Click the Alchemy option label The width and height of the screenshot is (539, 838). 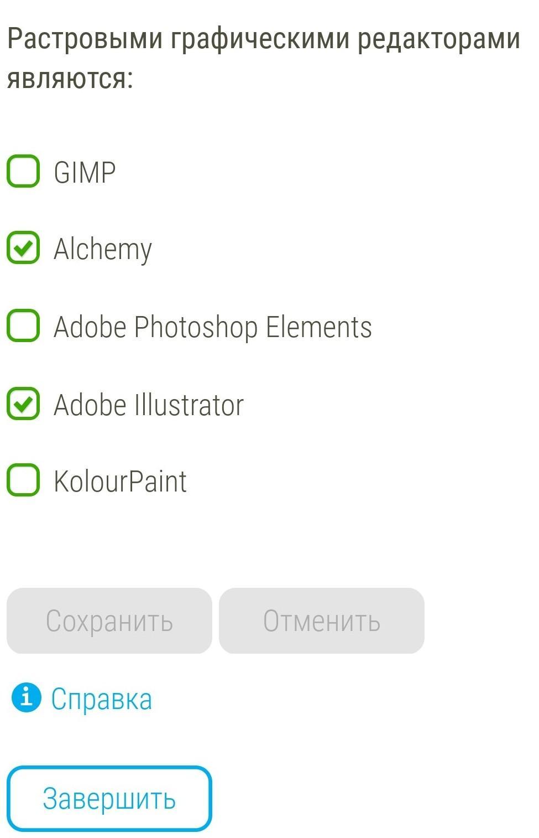(102, 249)
